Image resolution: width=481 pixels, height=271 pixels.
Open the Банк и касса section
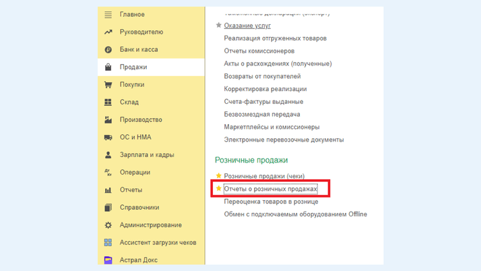(x=151, y=49)
